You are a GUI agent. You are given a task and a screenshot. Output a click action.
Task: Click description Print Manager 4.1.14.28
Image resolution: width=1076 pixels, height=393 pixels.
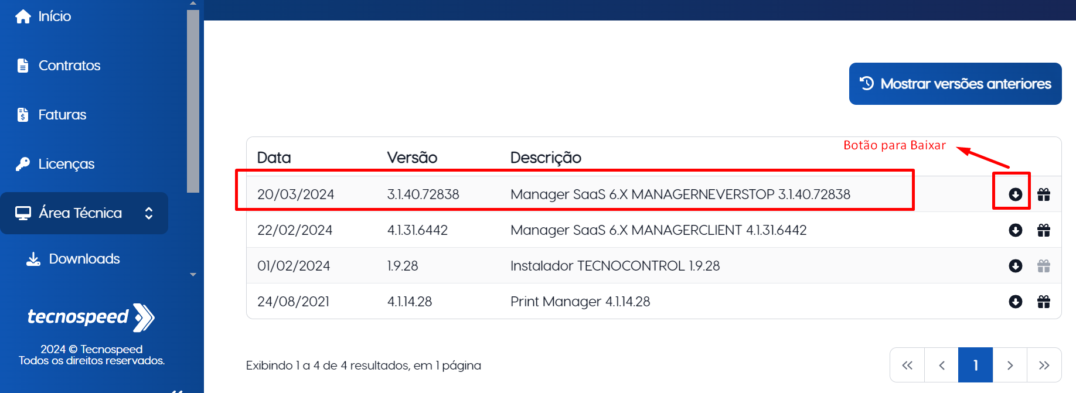click(580, 302)
